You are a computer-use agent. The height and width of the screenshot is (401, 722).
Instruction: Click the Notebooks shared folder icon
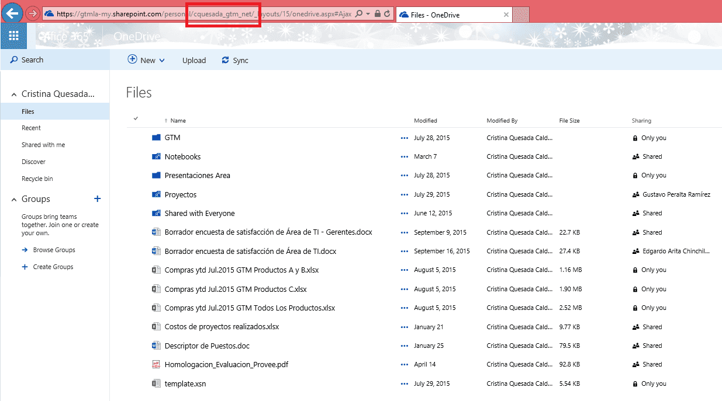click(x=156, y=156)
